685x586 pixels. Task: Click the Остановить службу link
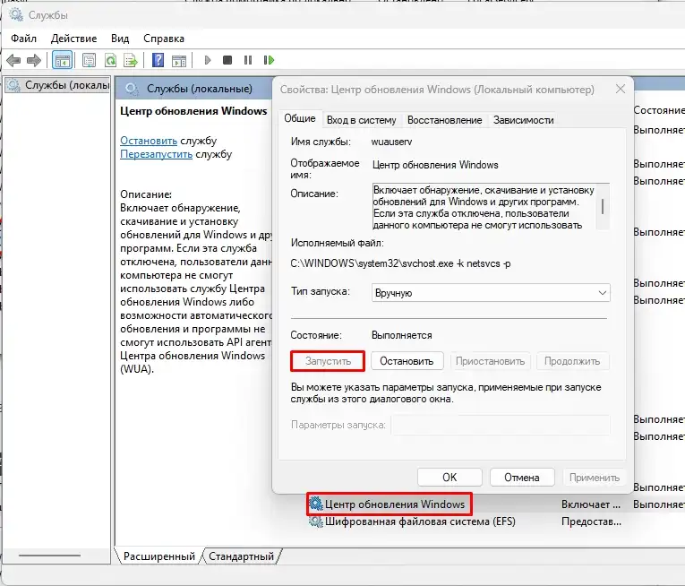pyautogui.click(x=149, y=141)
